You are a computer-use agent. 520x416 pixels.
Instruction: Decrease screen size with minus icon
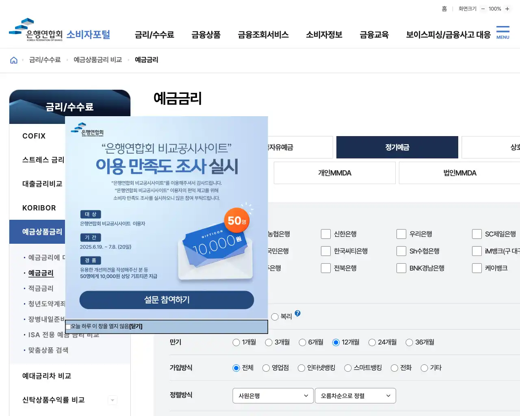point(483,9)
